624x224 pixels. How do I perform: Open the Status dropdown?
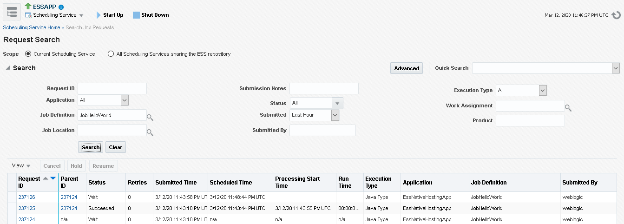click(x=338, y=103)
